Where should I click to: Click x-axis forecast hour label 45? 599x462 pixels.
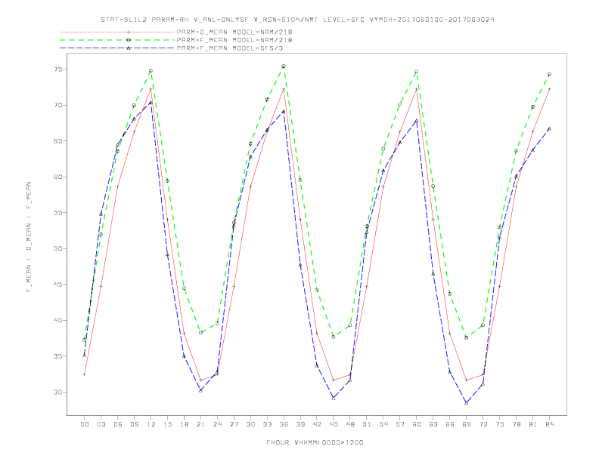[334, 424]
